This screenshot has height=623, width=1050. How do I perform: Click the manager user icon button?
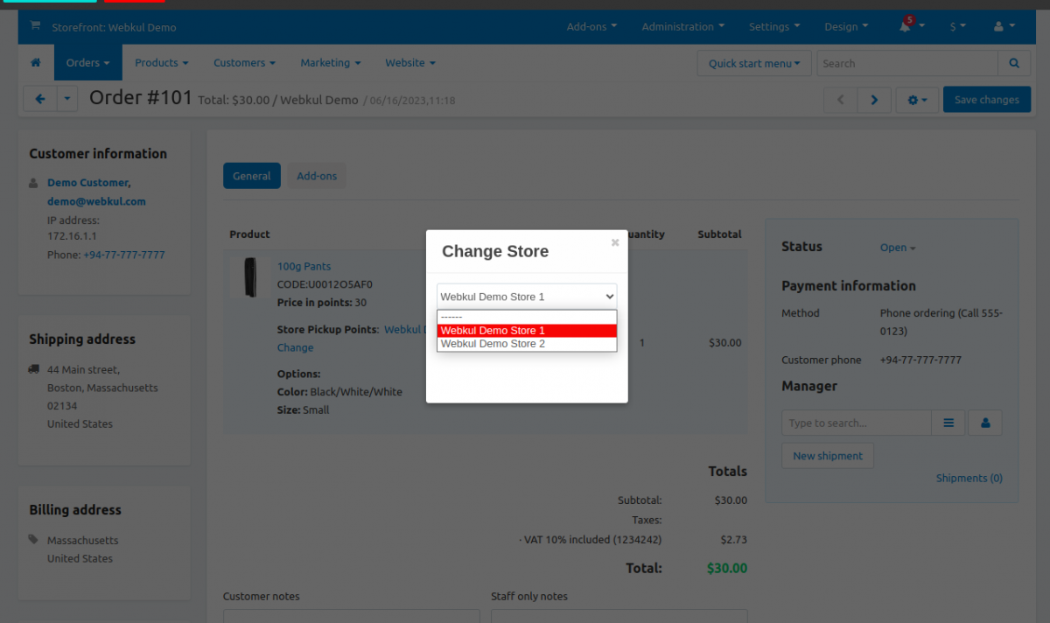click(x=985, y=423)
